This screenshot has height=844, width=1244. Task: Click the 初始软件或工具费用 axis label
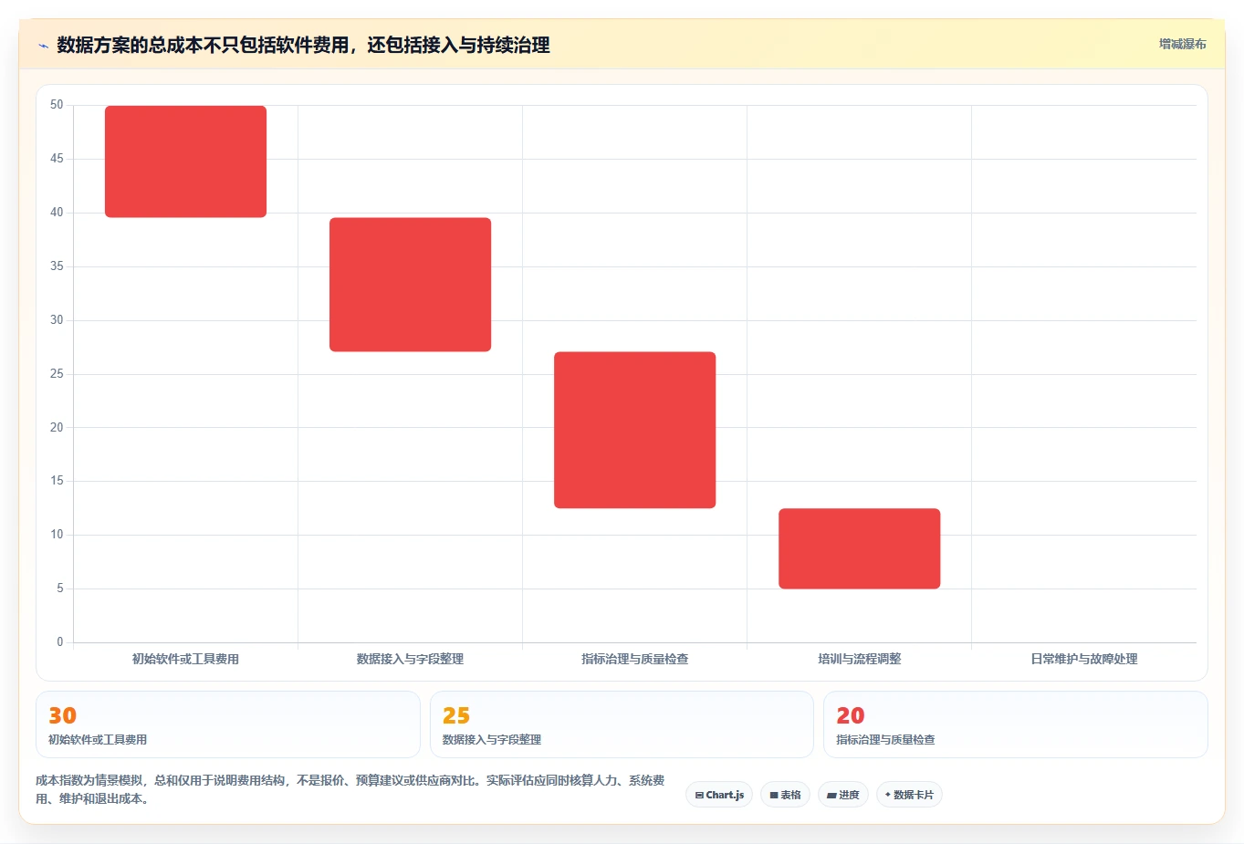[185, 659]
